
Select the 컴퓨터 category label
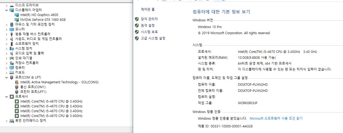[20, 68]
